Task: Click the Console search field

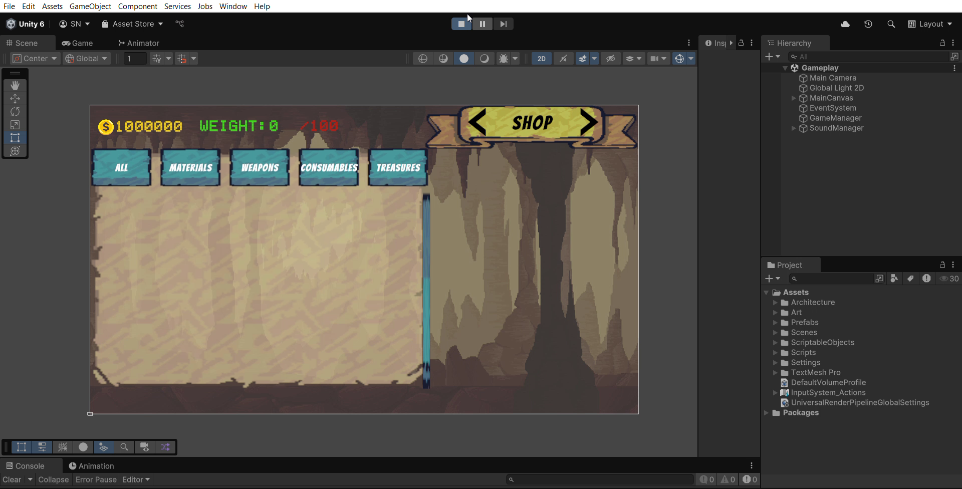Action: 600,479
